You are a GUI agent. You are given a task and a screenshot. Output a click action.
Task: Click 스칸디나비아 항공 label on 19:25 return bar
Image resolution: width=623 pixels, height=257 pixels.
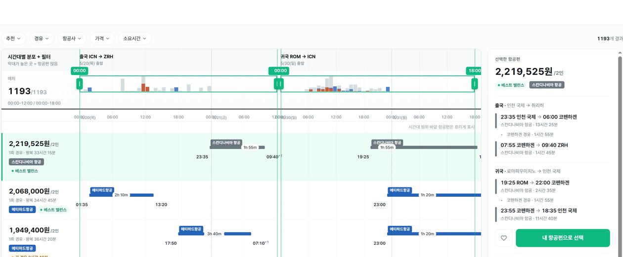tap(387, 143)
